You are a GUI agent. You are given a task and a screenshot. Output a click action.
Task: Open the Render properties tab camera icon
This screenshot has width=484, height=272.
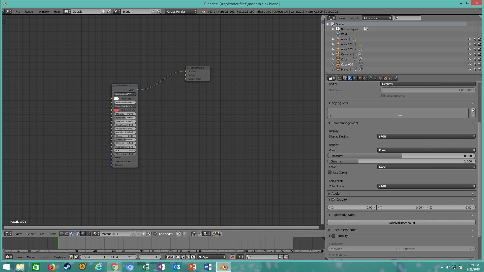click(340, 78)
